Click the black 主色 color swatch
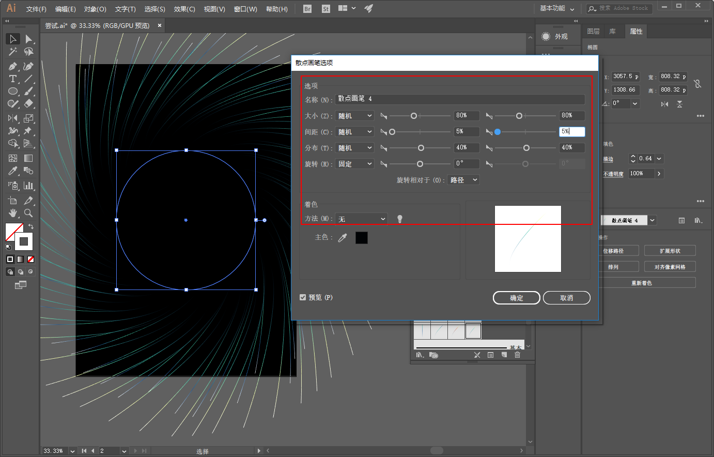This screenshot has width=714, height=457. (x=362, y=238)
